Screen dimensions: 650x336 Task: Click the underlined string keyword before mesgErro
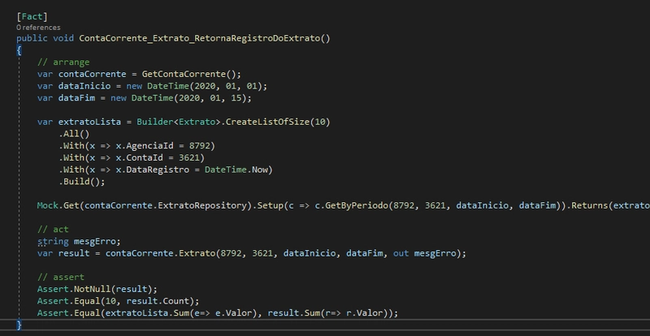click(x=53, y=241)
